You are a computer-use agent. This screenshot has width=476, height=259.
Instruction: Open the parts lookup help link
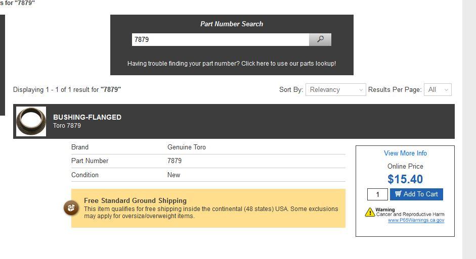click(x=231, y=64)
